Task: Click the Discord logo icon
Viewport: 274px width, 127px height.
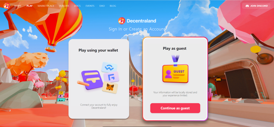Action: (247, 6)
